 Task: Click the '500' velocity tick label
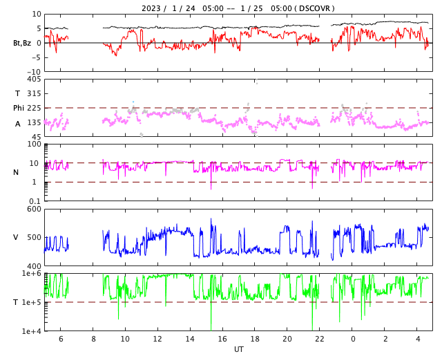34,237
